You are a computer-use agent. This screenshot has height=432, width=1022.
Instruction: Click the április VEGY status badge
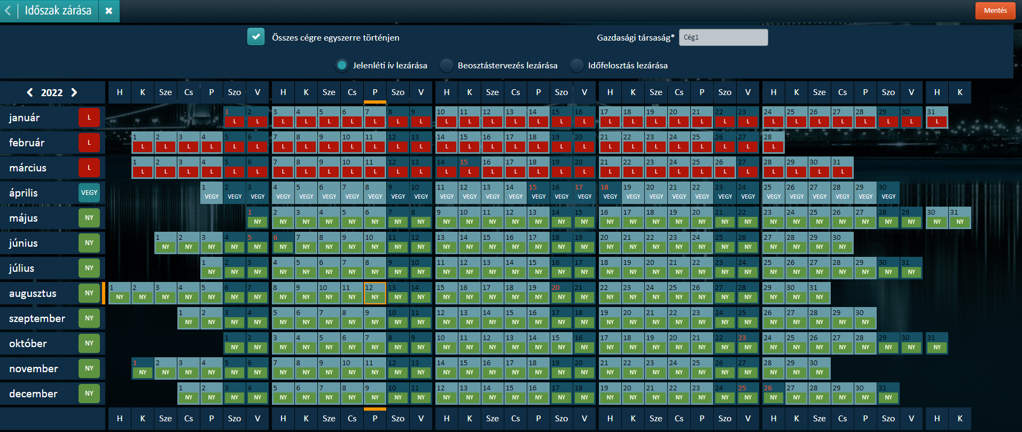coord(89,193)
